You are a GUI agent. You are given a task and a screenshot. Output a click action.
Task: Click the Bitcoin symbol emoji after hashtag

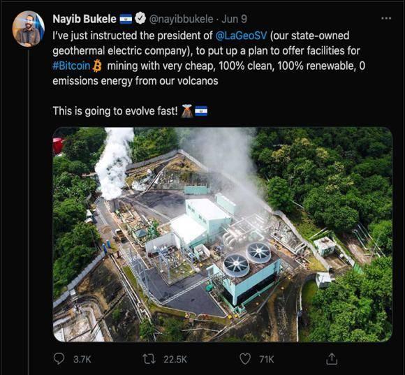[x=97, y=66]
